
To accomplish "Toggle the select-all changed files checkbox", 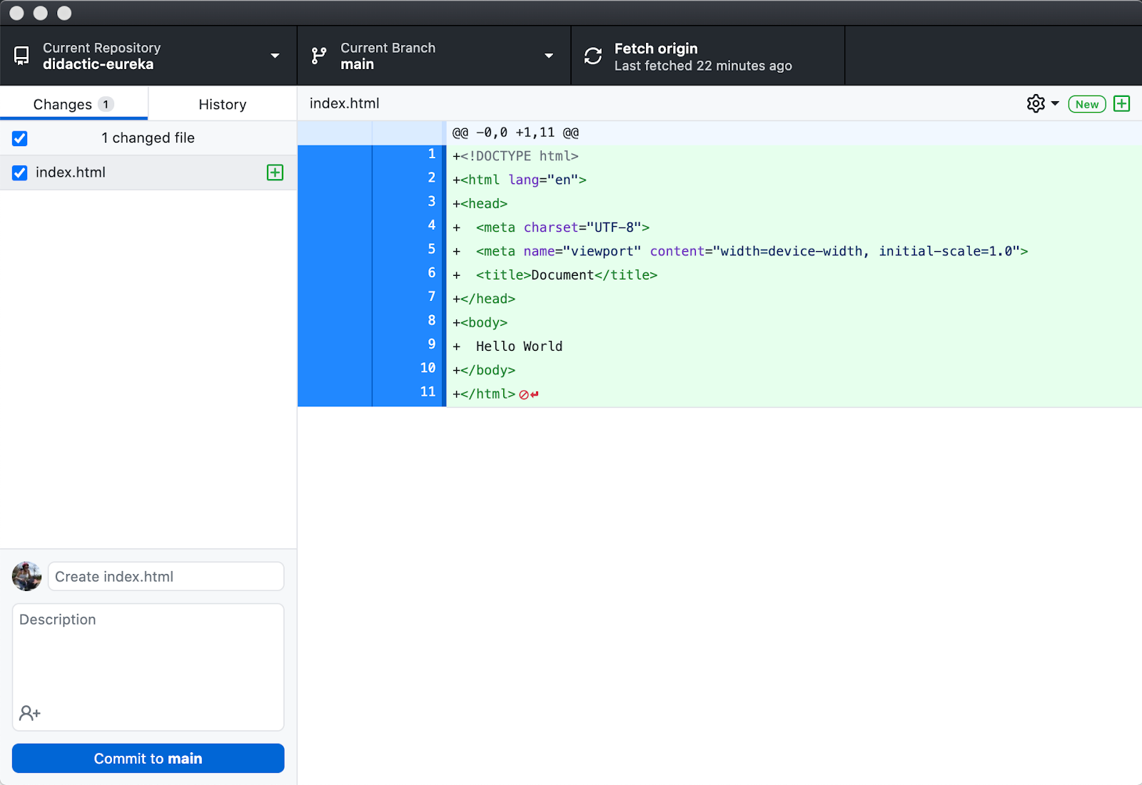I will pos(19,138).
